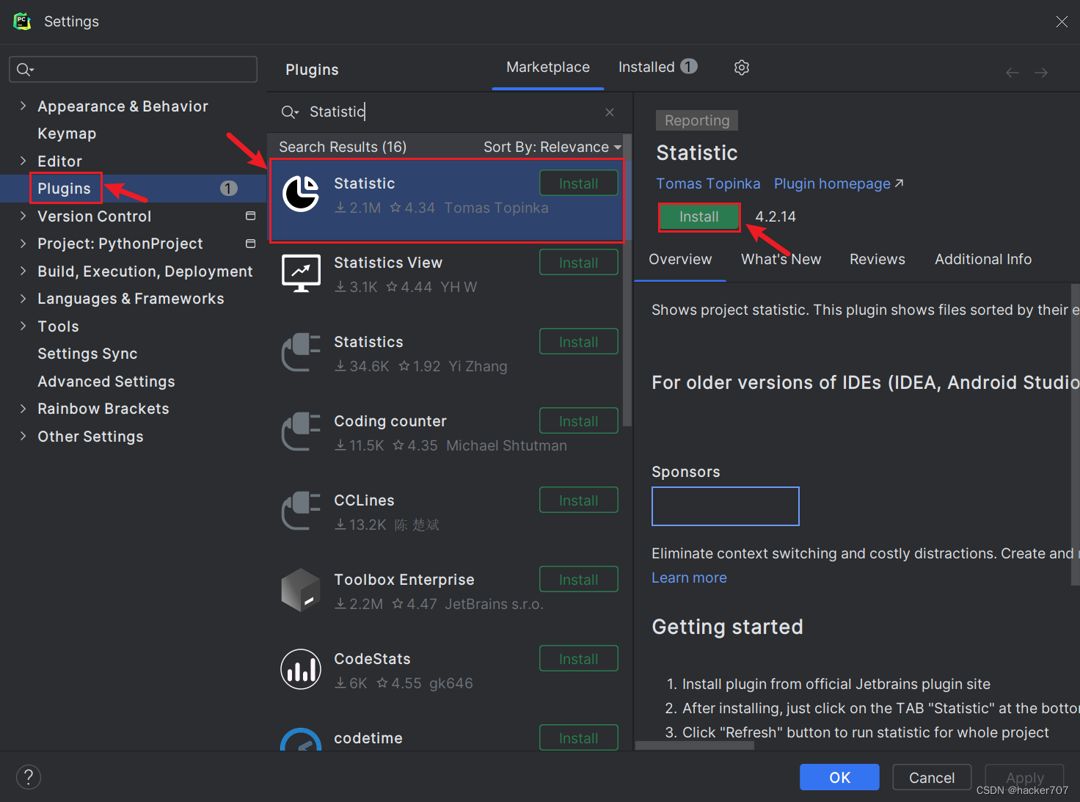Click the Plugins update badge
The height and width of the screenshot is (802, 1080).
tap(229, 189)
